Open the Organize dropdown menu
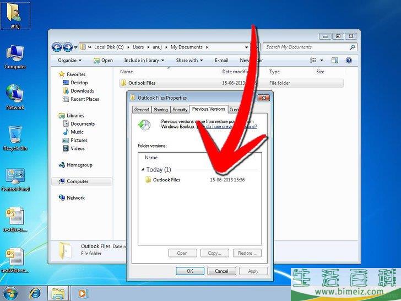The image size is (401, 301). tap(69, 61)
